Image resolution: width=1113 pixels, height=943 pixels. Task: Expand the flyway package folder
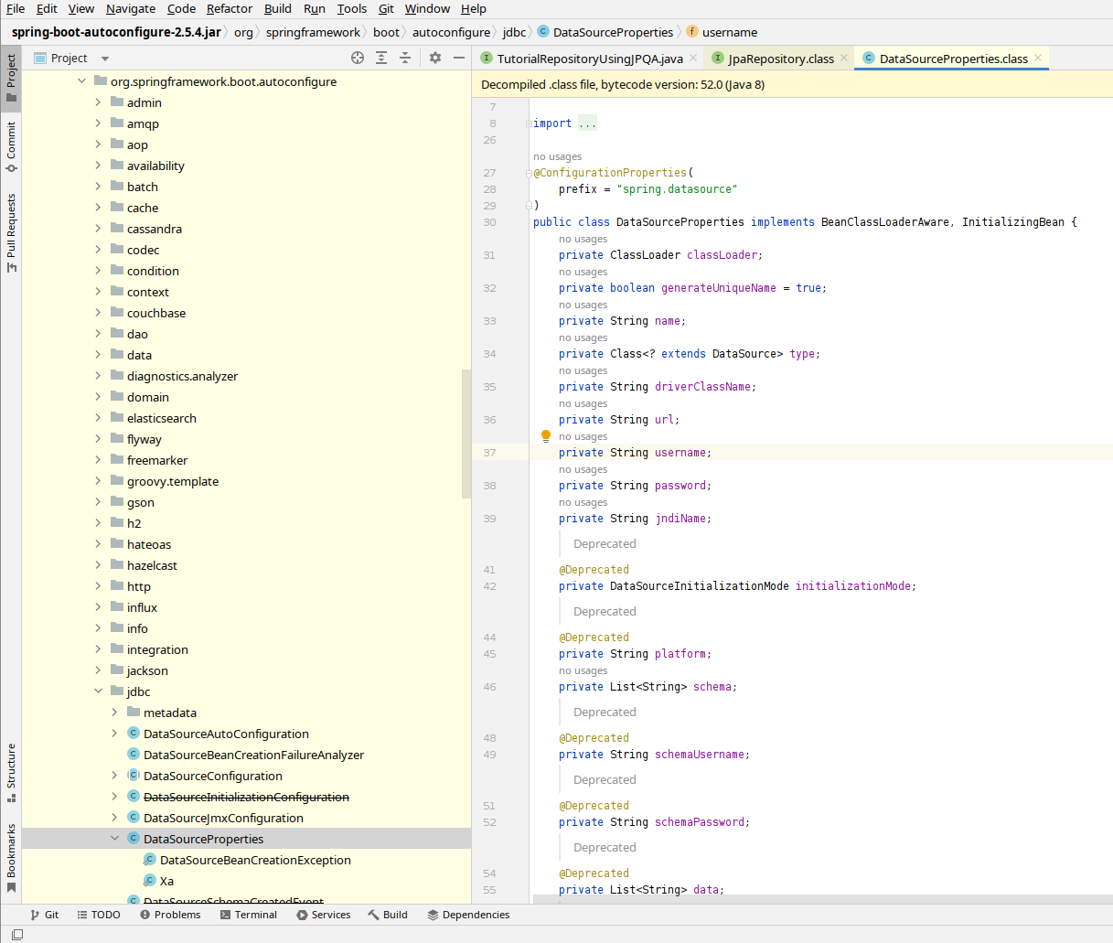click(x=98, y=439)
